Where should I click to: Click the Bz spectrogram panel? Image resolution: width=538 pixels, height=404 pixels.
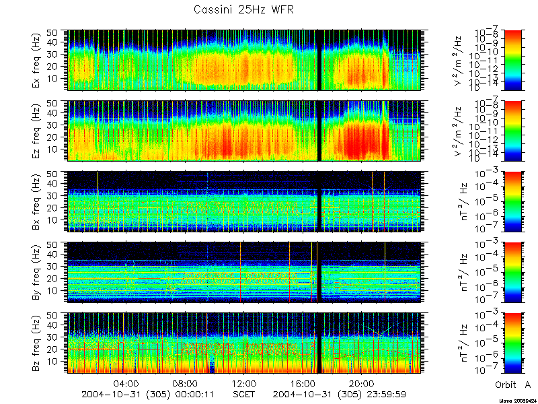tap(244, 343)
